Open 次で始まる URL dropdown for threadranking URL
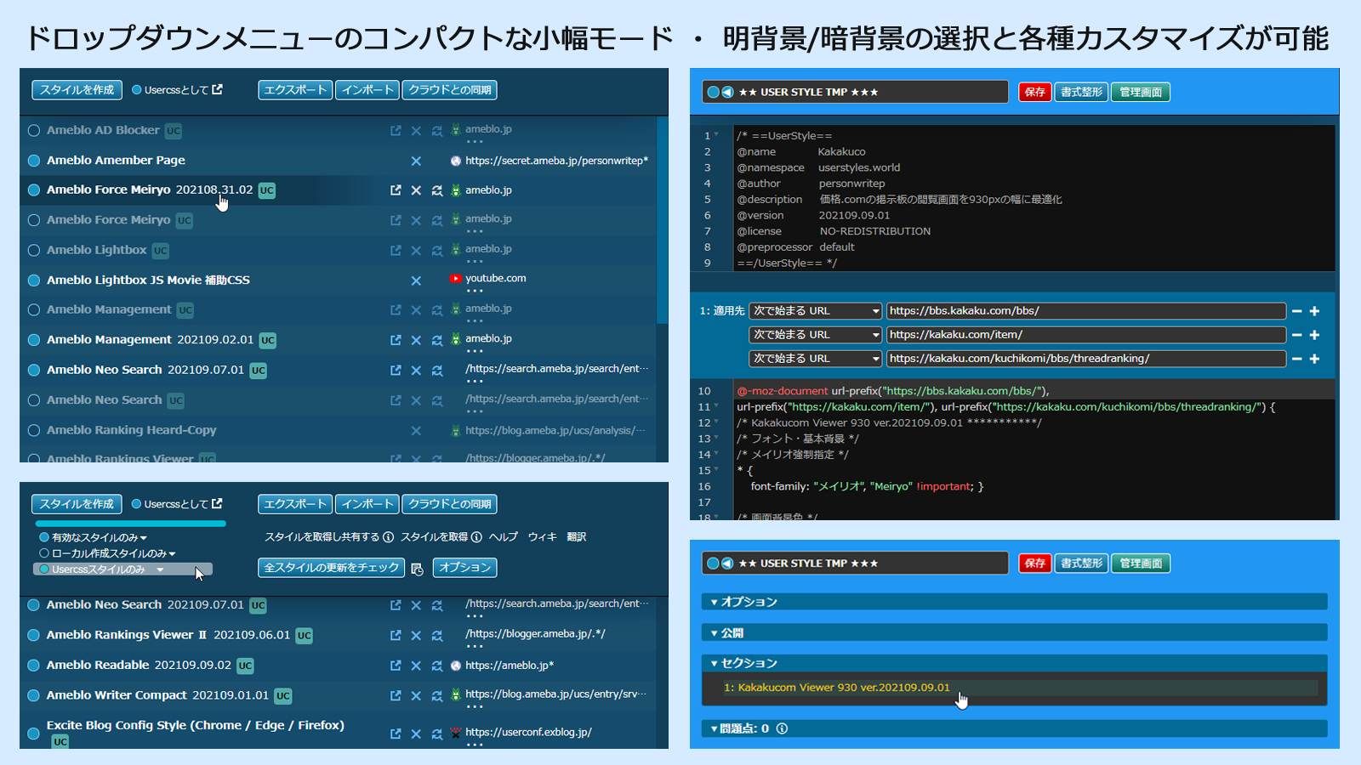This screenshot has width=1361, height=765. click(815, 359)
